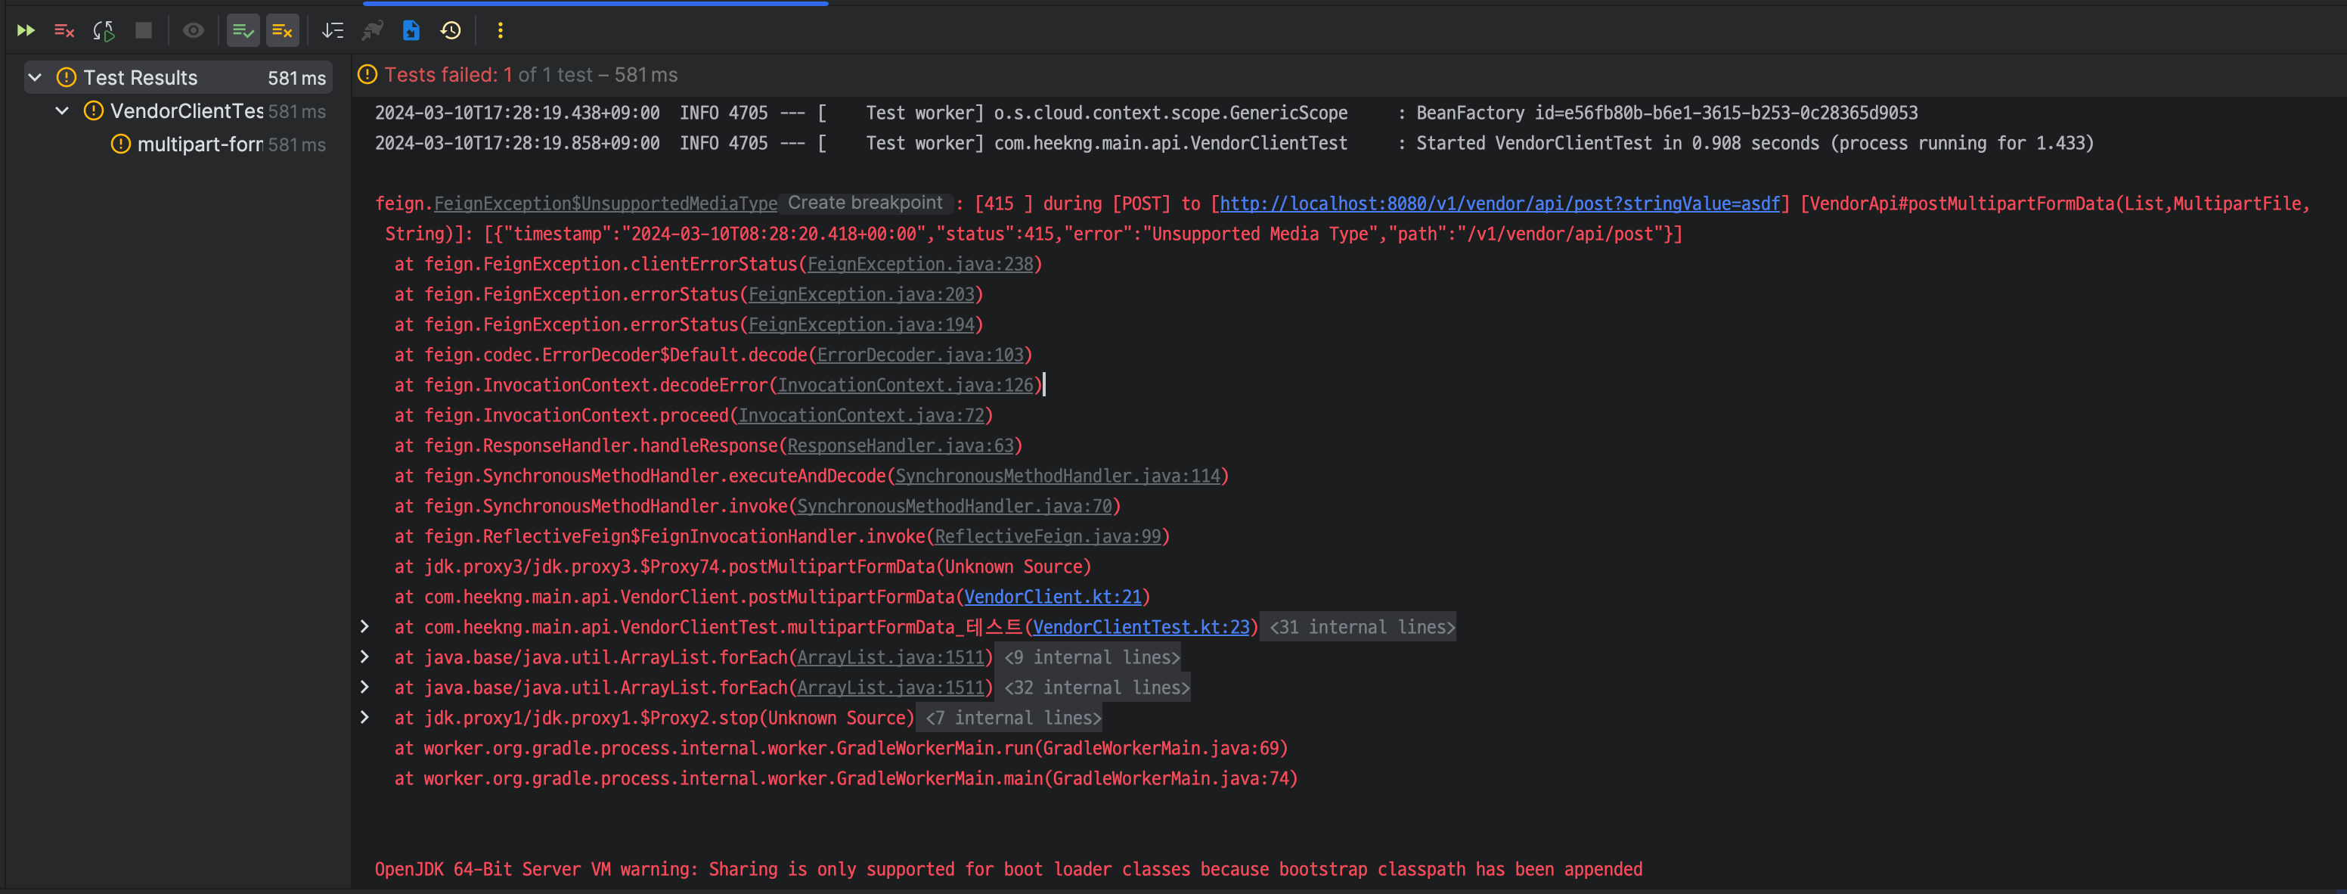The width and height of the screenshot is (2347, 894).
Task: Collapse the Test Results tree node
Action: pos(36,77)
